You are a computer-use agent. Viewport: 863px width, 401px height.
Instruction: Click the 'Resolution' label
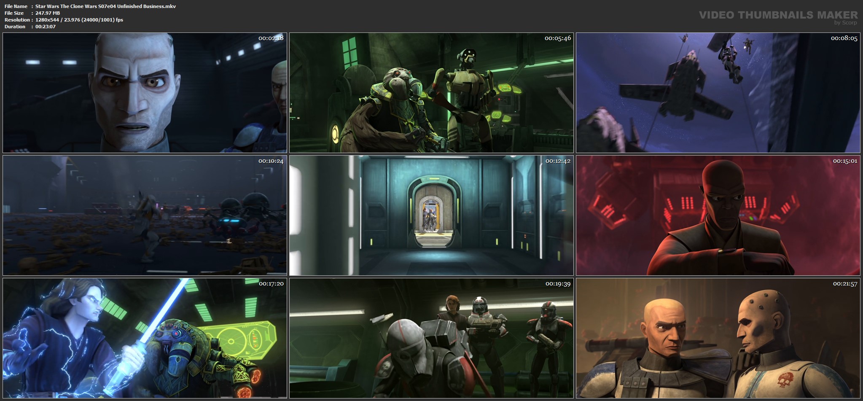[x=17, y=20]
